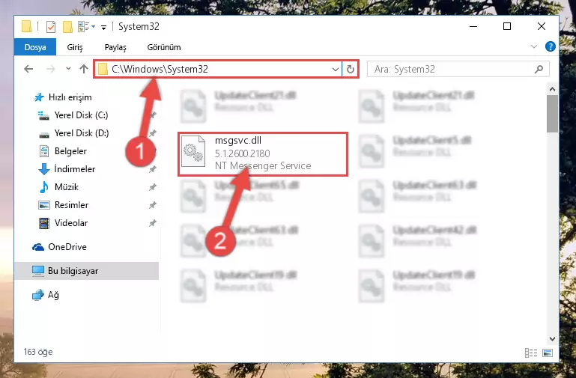Screen dimensions: 576x378
Task: Open the Dosya file menu
Action: pyautogui.click(x=35, y=47)
